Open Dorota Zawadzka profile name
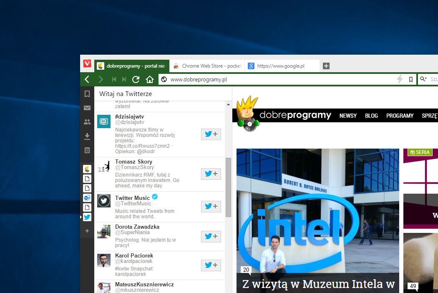The width and height of the screenshot is (438, 293). [137, 227]
